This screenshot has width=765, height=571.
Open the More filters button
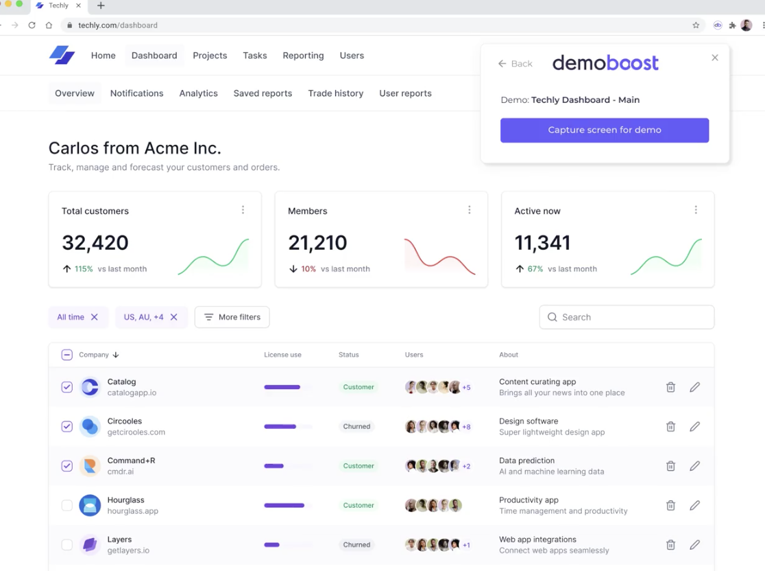point(232,317)
